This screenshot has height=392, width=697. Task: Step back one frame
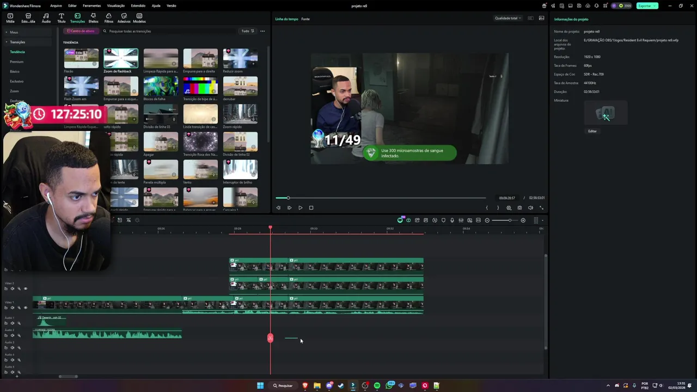278,207
